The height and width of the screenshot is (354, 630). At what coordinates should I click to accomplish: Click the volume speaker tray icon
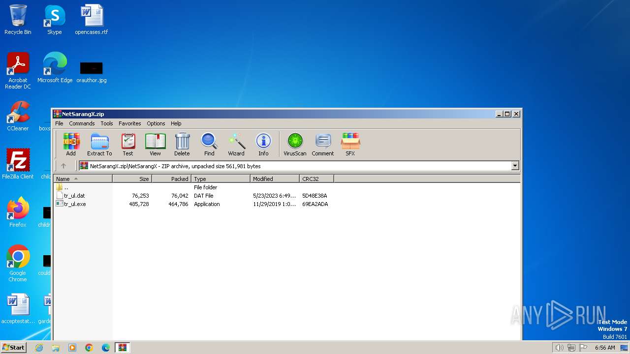tap(559, 348)
